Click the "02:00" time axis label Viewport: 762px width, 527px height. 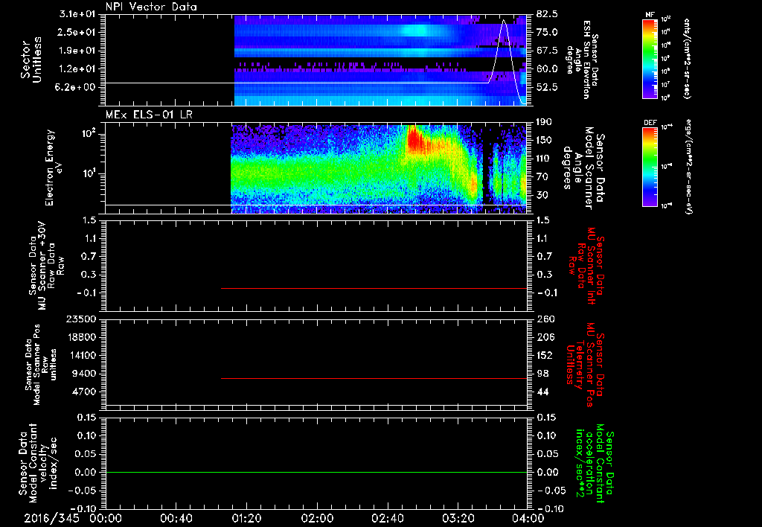coord(317,518)
